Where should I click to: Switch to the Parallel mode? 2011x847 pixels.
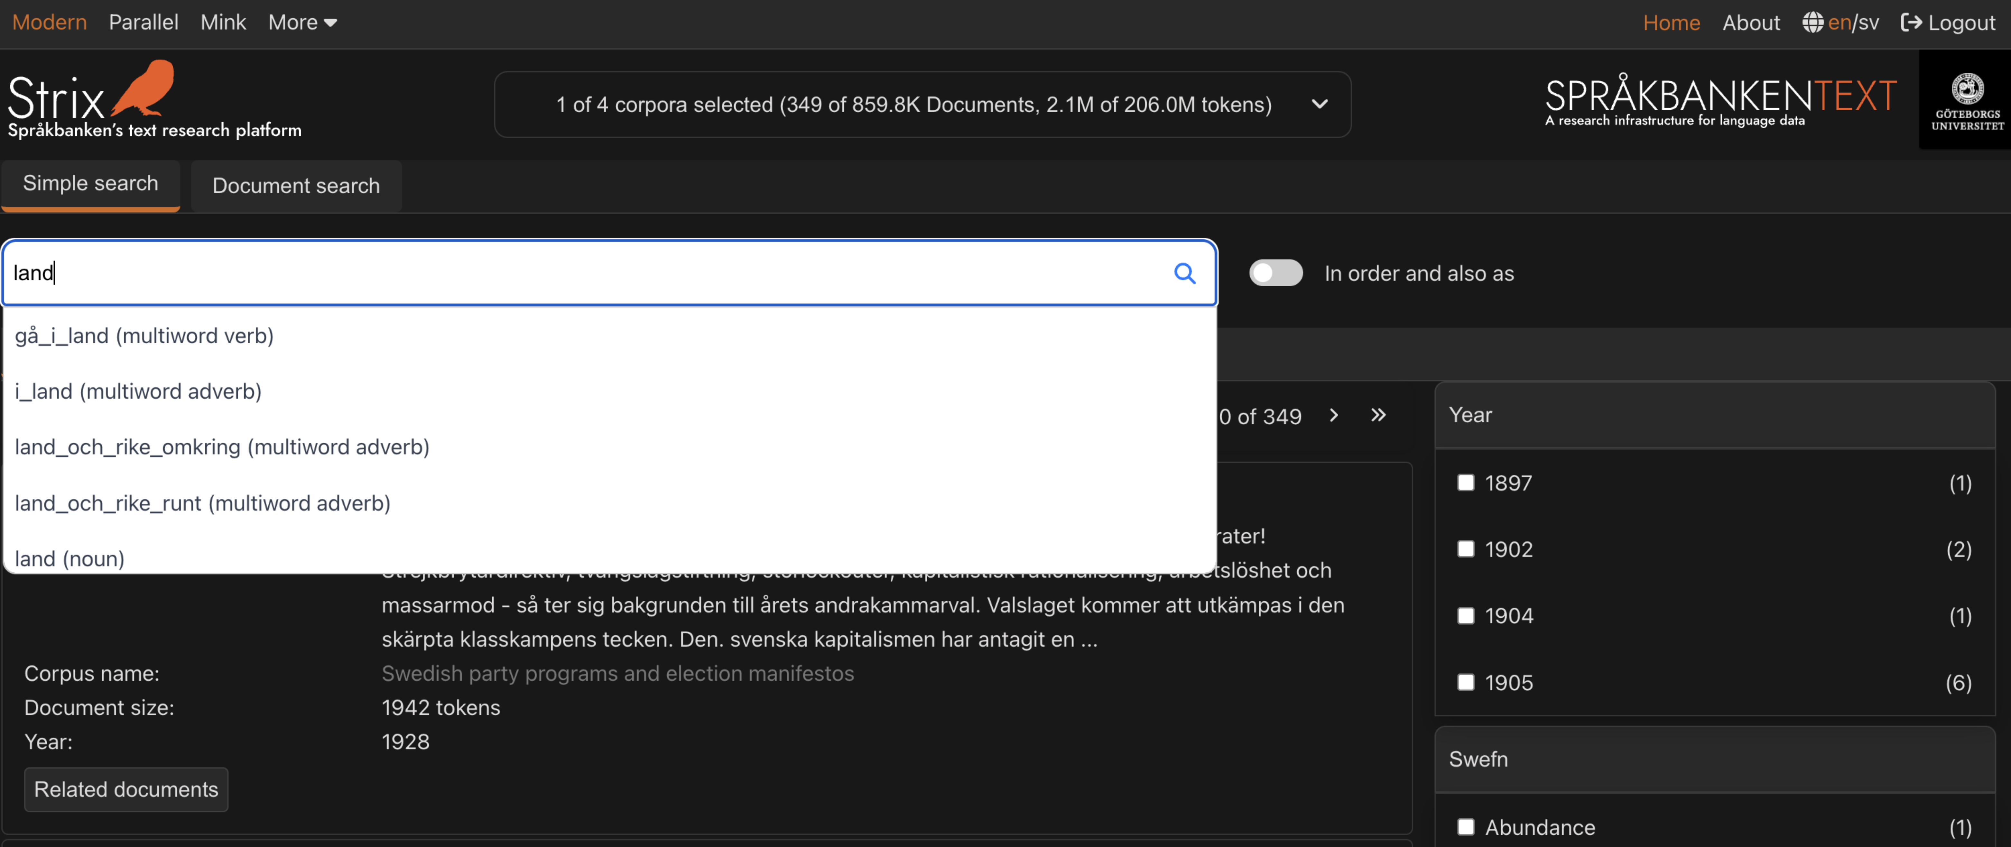(144, 23)
